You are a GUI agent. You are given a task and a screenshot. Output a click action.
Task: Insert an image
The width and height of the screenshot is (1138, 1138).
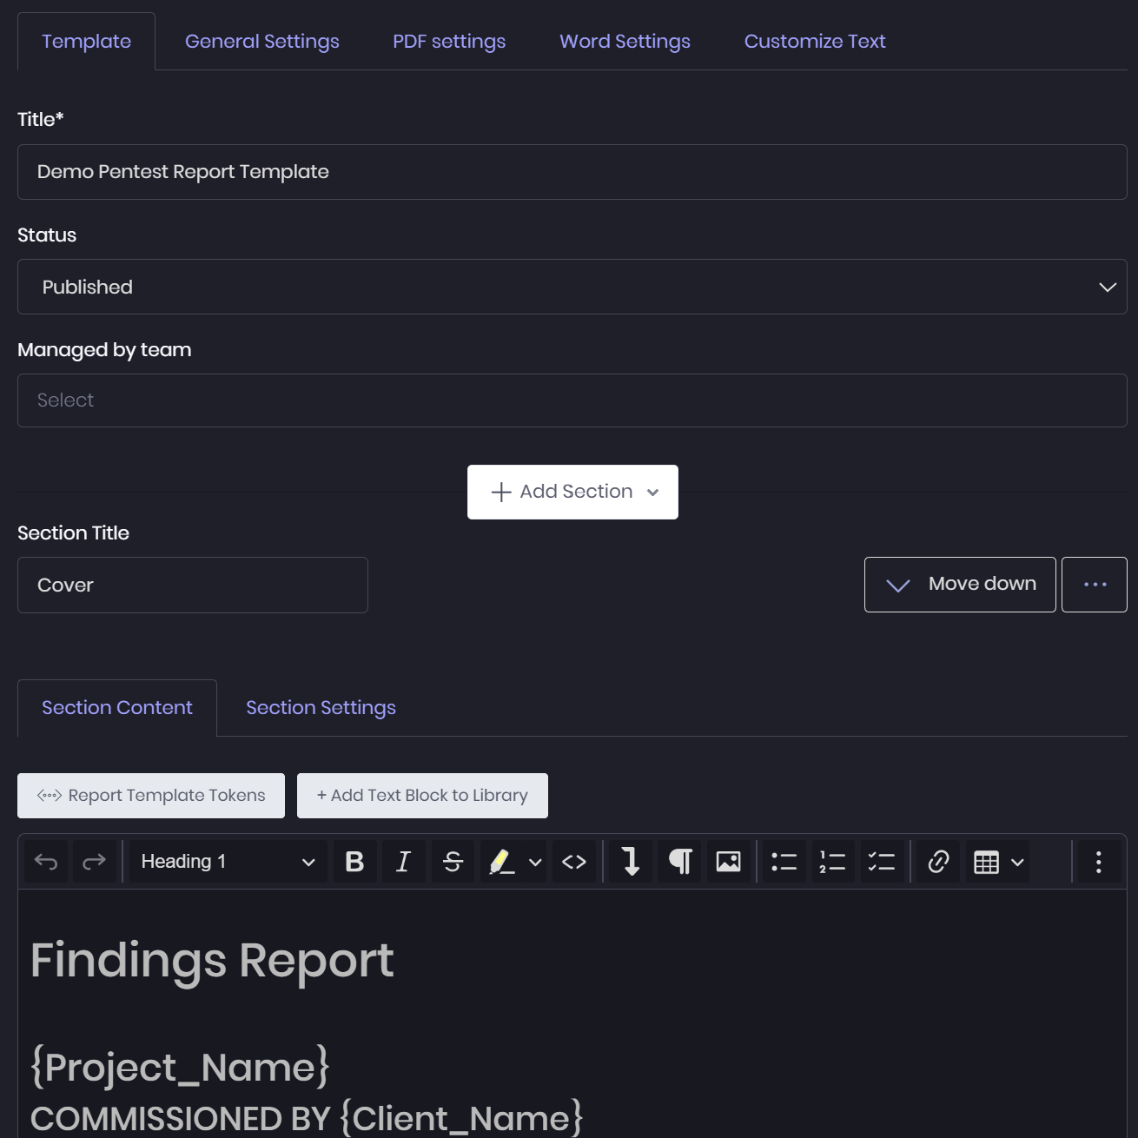[x=728, y=862]
